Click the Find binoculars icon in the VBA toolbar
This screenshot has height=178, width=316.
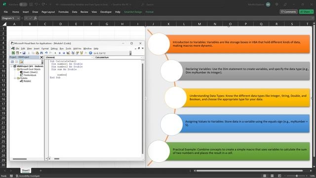click(41, 53)
